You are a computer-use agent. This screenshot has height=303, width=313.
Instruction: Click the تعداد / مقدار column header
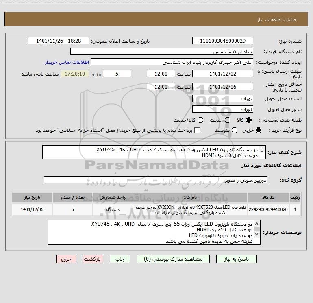(x=72, y=197)
